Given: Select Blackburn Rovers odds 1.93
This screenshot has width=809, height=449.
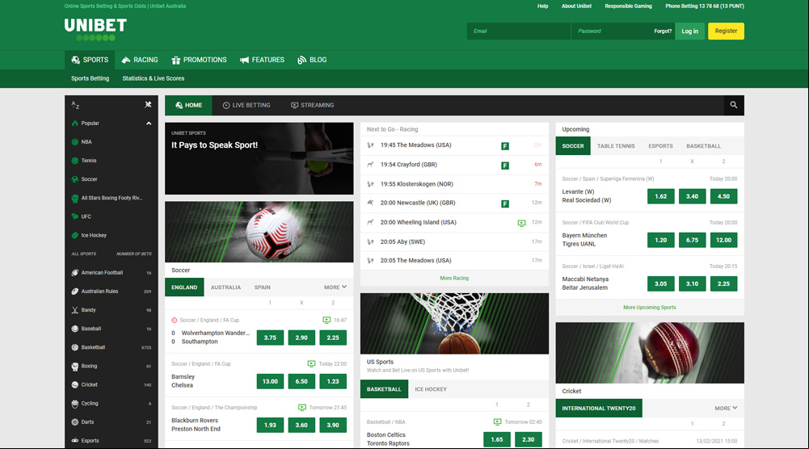Looking at the screenshot, I should tap(270, 426).
